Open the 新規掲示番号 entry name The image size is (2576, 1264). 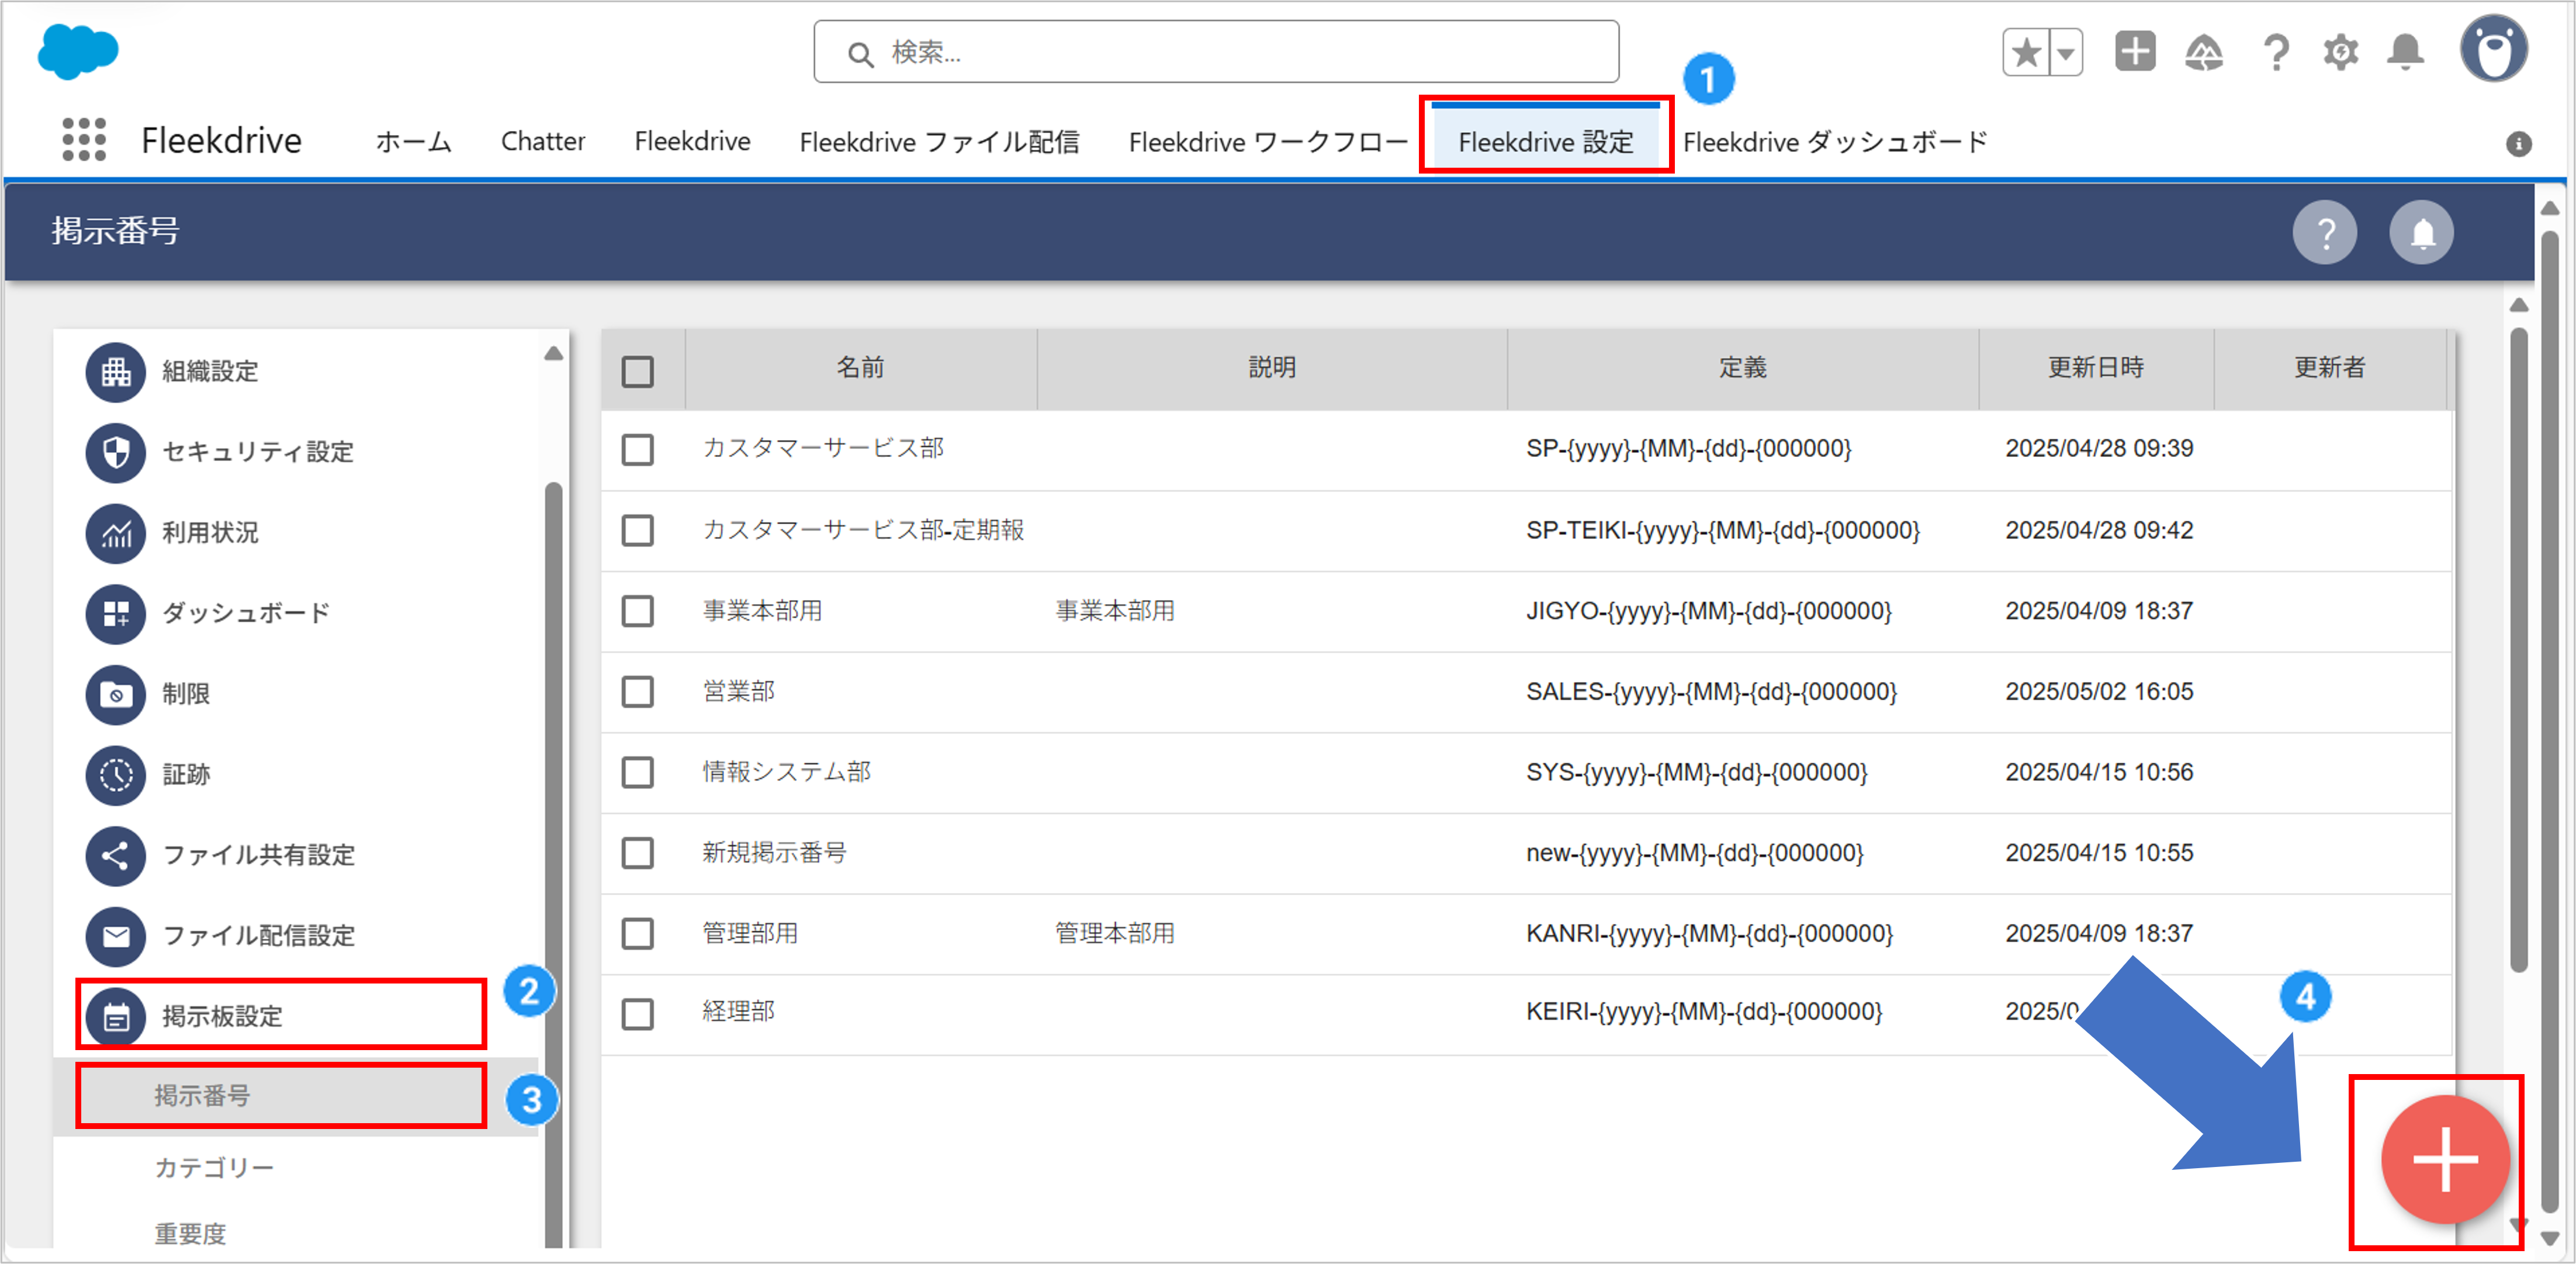point(775,853)
